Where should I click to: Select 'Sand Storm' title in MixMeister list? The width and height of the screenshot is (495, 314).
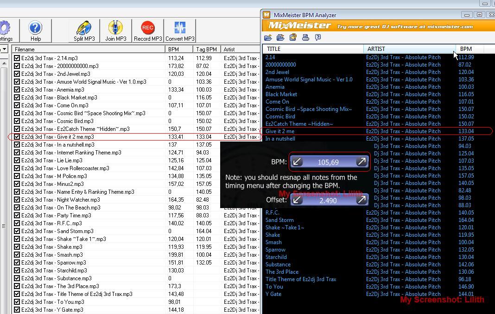279,220
